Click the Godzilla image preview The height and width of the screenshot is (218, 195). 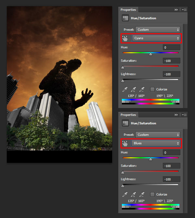(x=59, y=85)
